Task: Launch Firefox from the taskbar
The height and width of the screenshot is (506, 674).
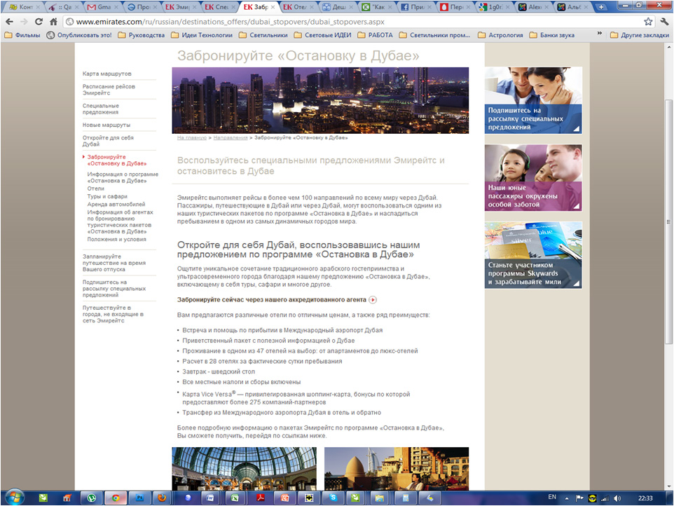Action: coord(162,498)
